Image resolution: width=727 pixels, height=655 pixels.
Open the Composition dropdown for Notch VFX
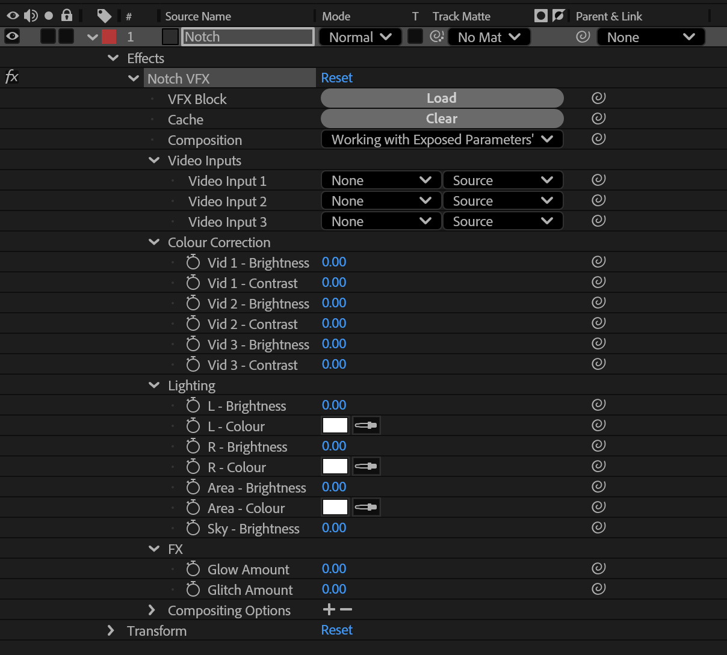[x=442, y=140]
